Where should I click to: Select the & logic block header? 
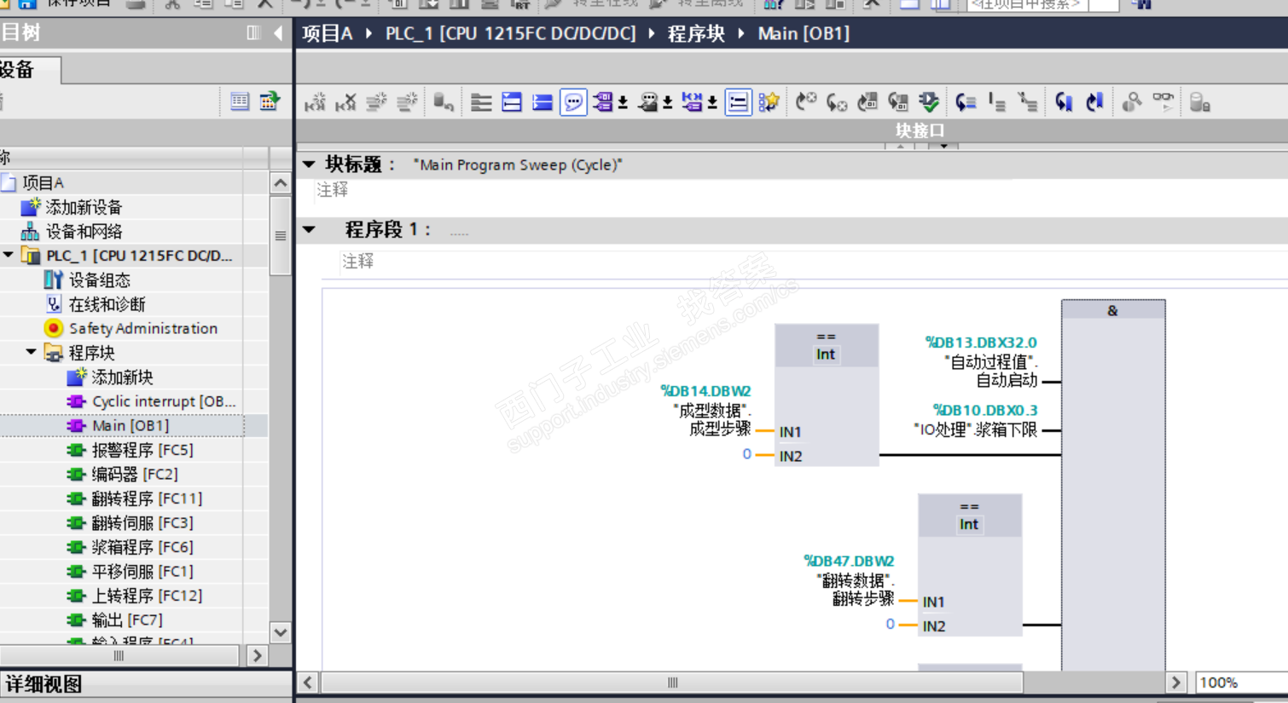pyautogui.click(x=1113, y=310)
